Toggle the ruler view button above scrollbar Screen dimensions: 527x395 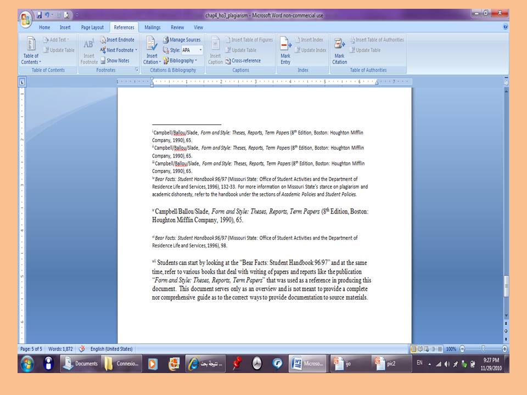coord(506,81)
